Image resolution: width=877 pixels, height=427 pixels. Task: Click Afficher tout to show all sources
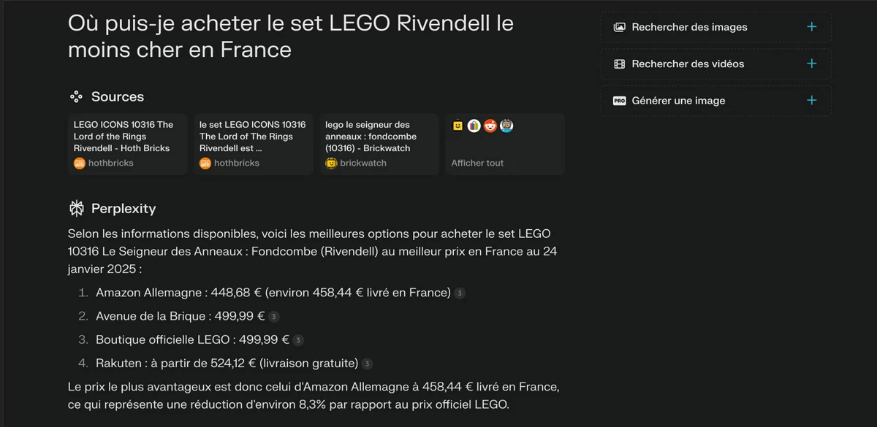point(477,163)
